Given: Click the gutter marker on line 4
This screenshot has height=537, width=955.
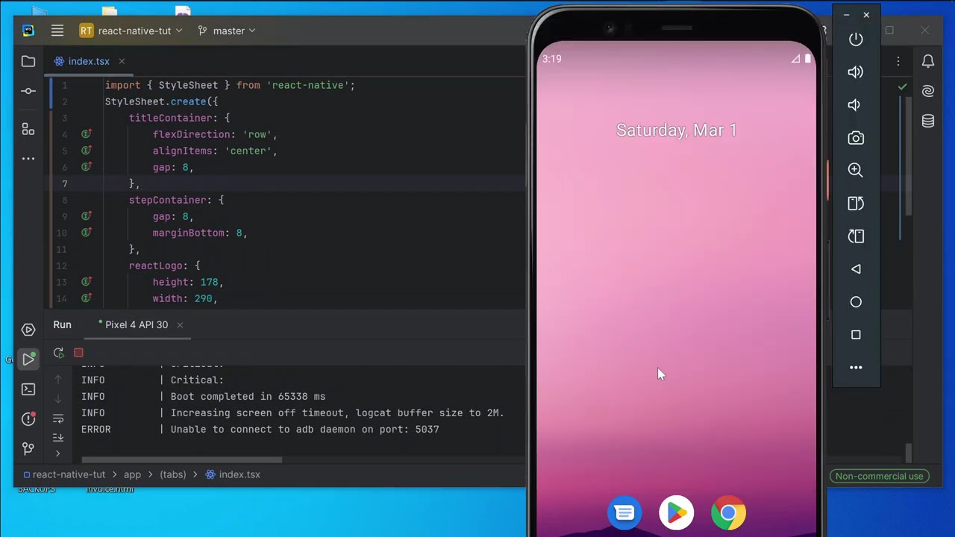Looking at the screenshot, I should [87, 134].
